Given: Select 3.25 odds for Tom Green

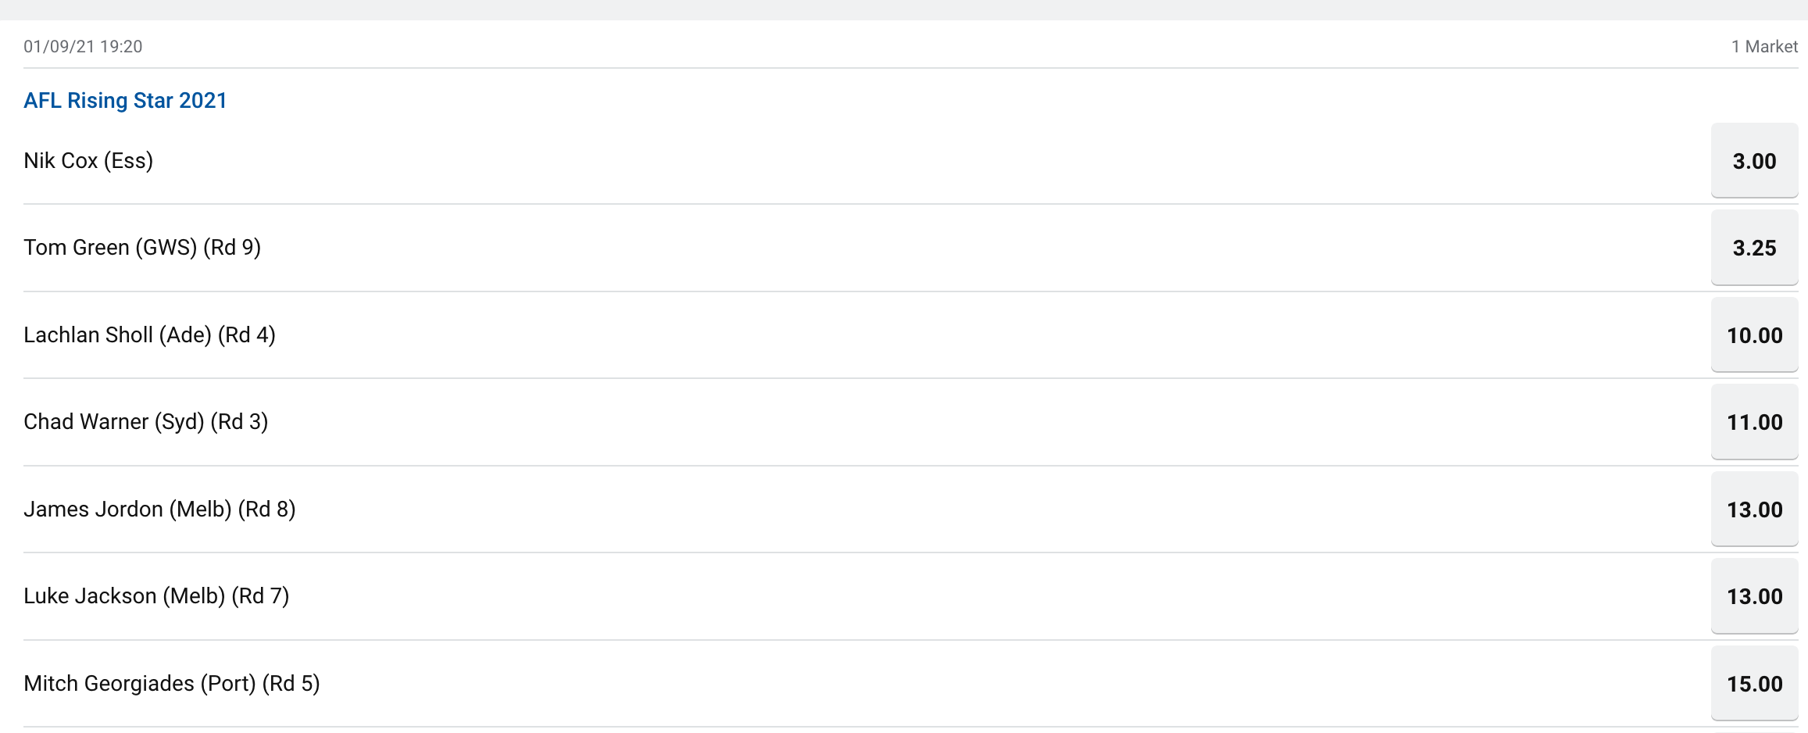Looking at the screenshot, I should 1754,248.
